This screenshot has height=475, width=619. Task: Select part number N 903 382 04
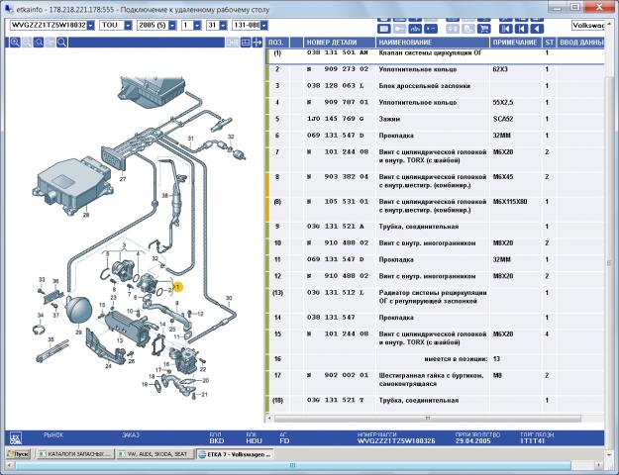[x=338, y=177]
